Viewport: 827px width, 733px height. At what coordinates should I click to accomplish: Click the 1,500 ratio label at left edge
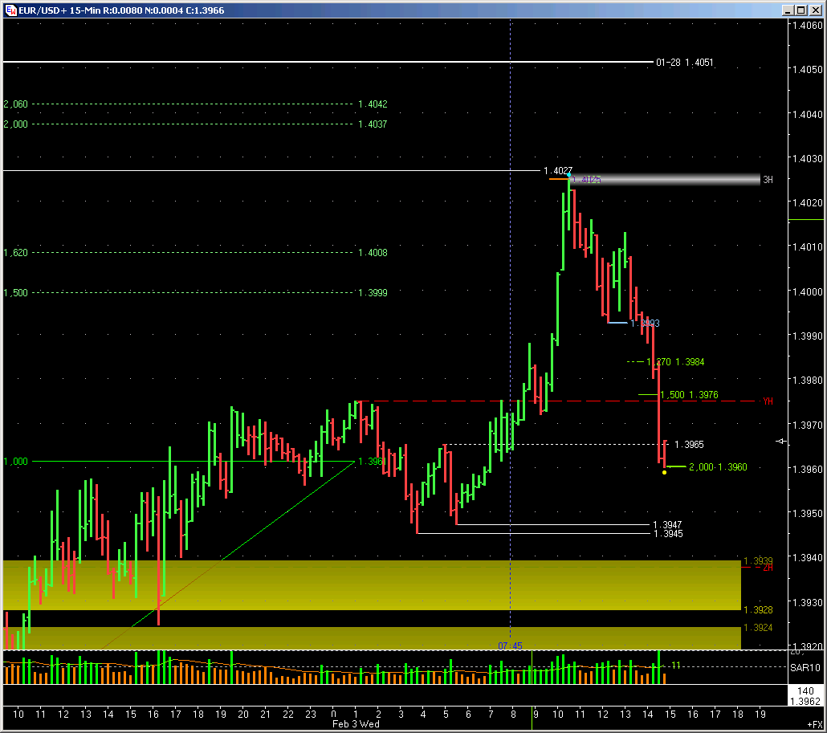coord(16,293)
